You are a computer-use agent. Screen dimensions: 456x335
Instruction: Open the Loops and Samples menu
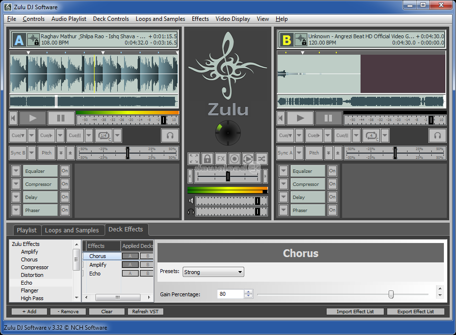(x=160, y=19)
